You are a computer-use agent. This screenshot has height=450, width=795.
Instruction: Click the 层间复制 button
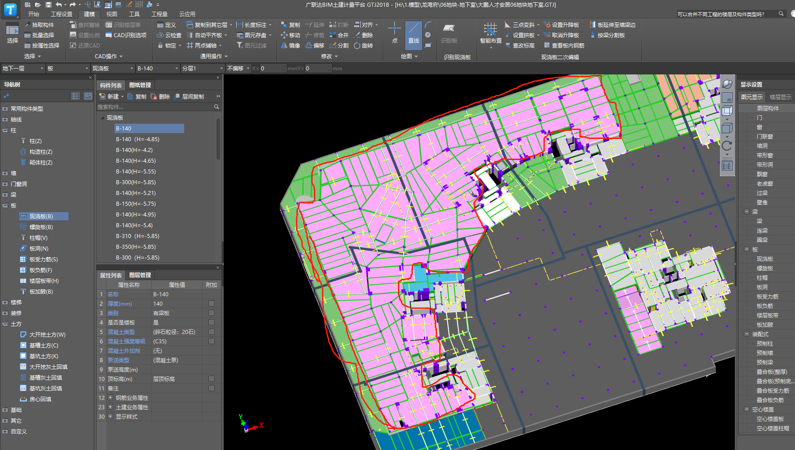click(189, 96)
